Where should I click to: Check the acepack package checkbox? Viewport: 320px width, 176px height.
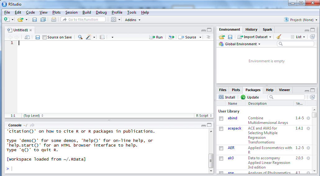(x=221, y=129)
